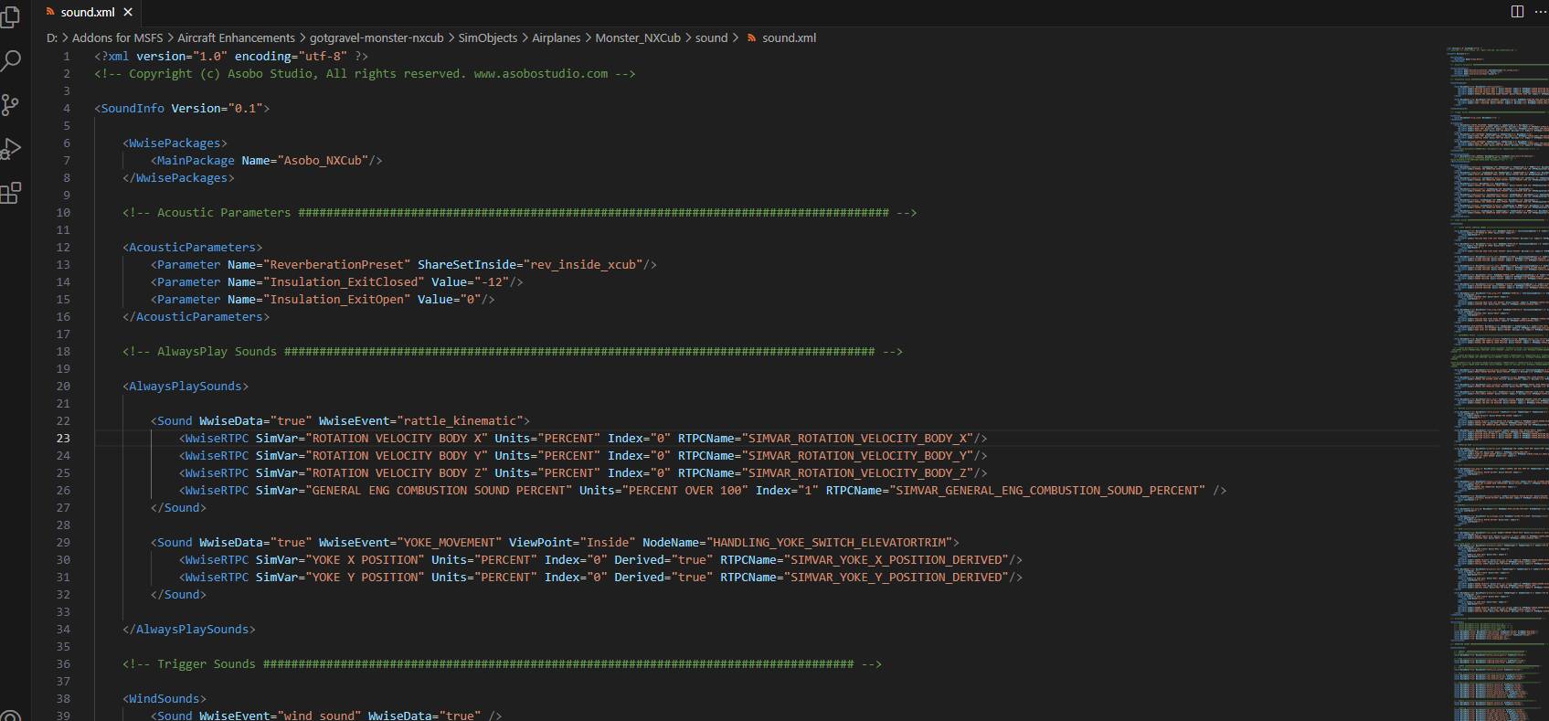Click the '-12' value on line 14
This screenshot has height=721, width=1549.
tap(492, 281)
